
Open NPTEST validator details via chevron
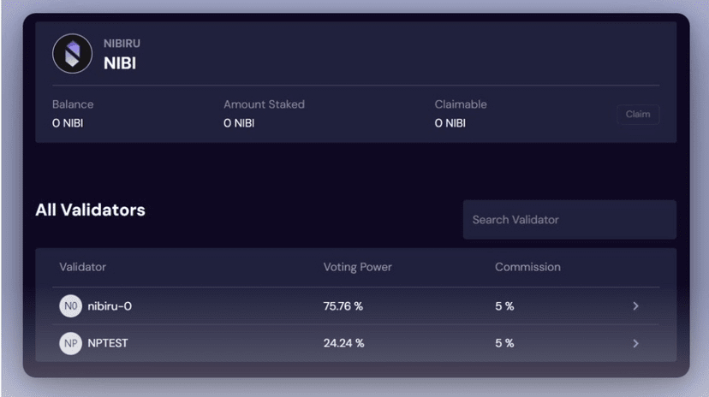635,343
